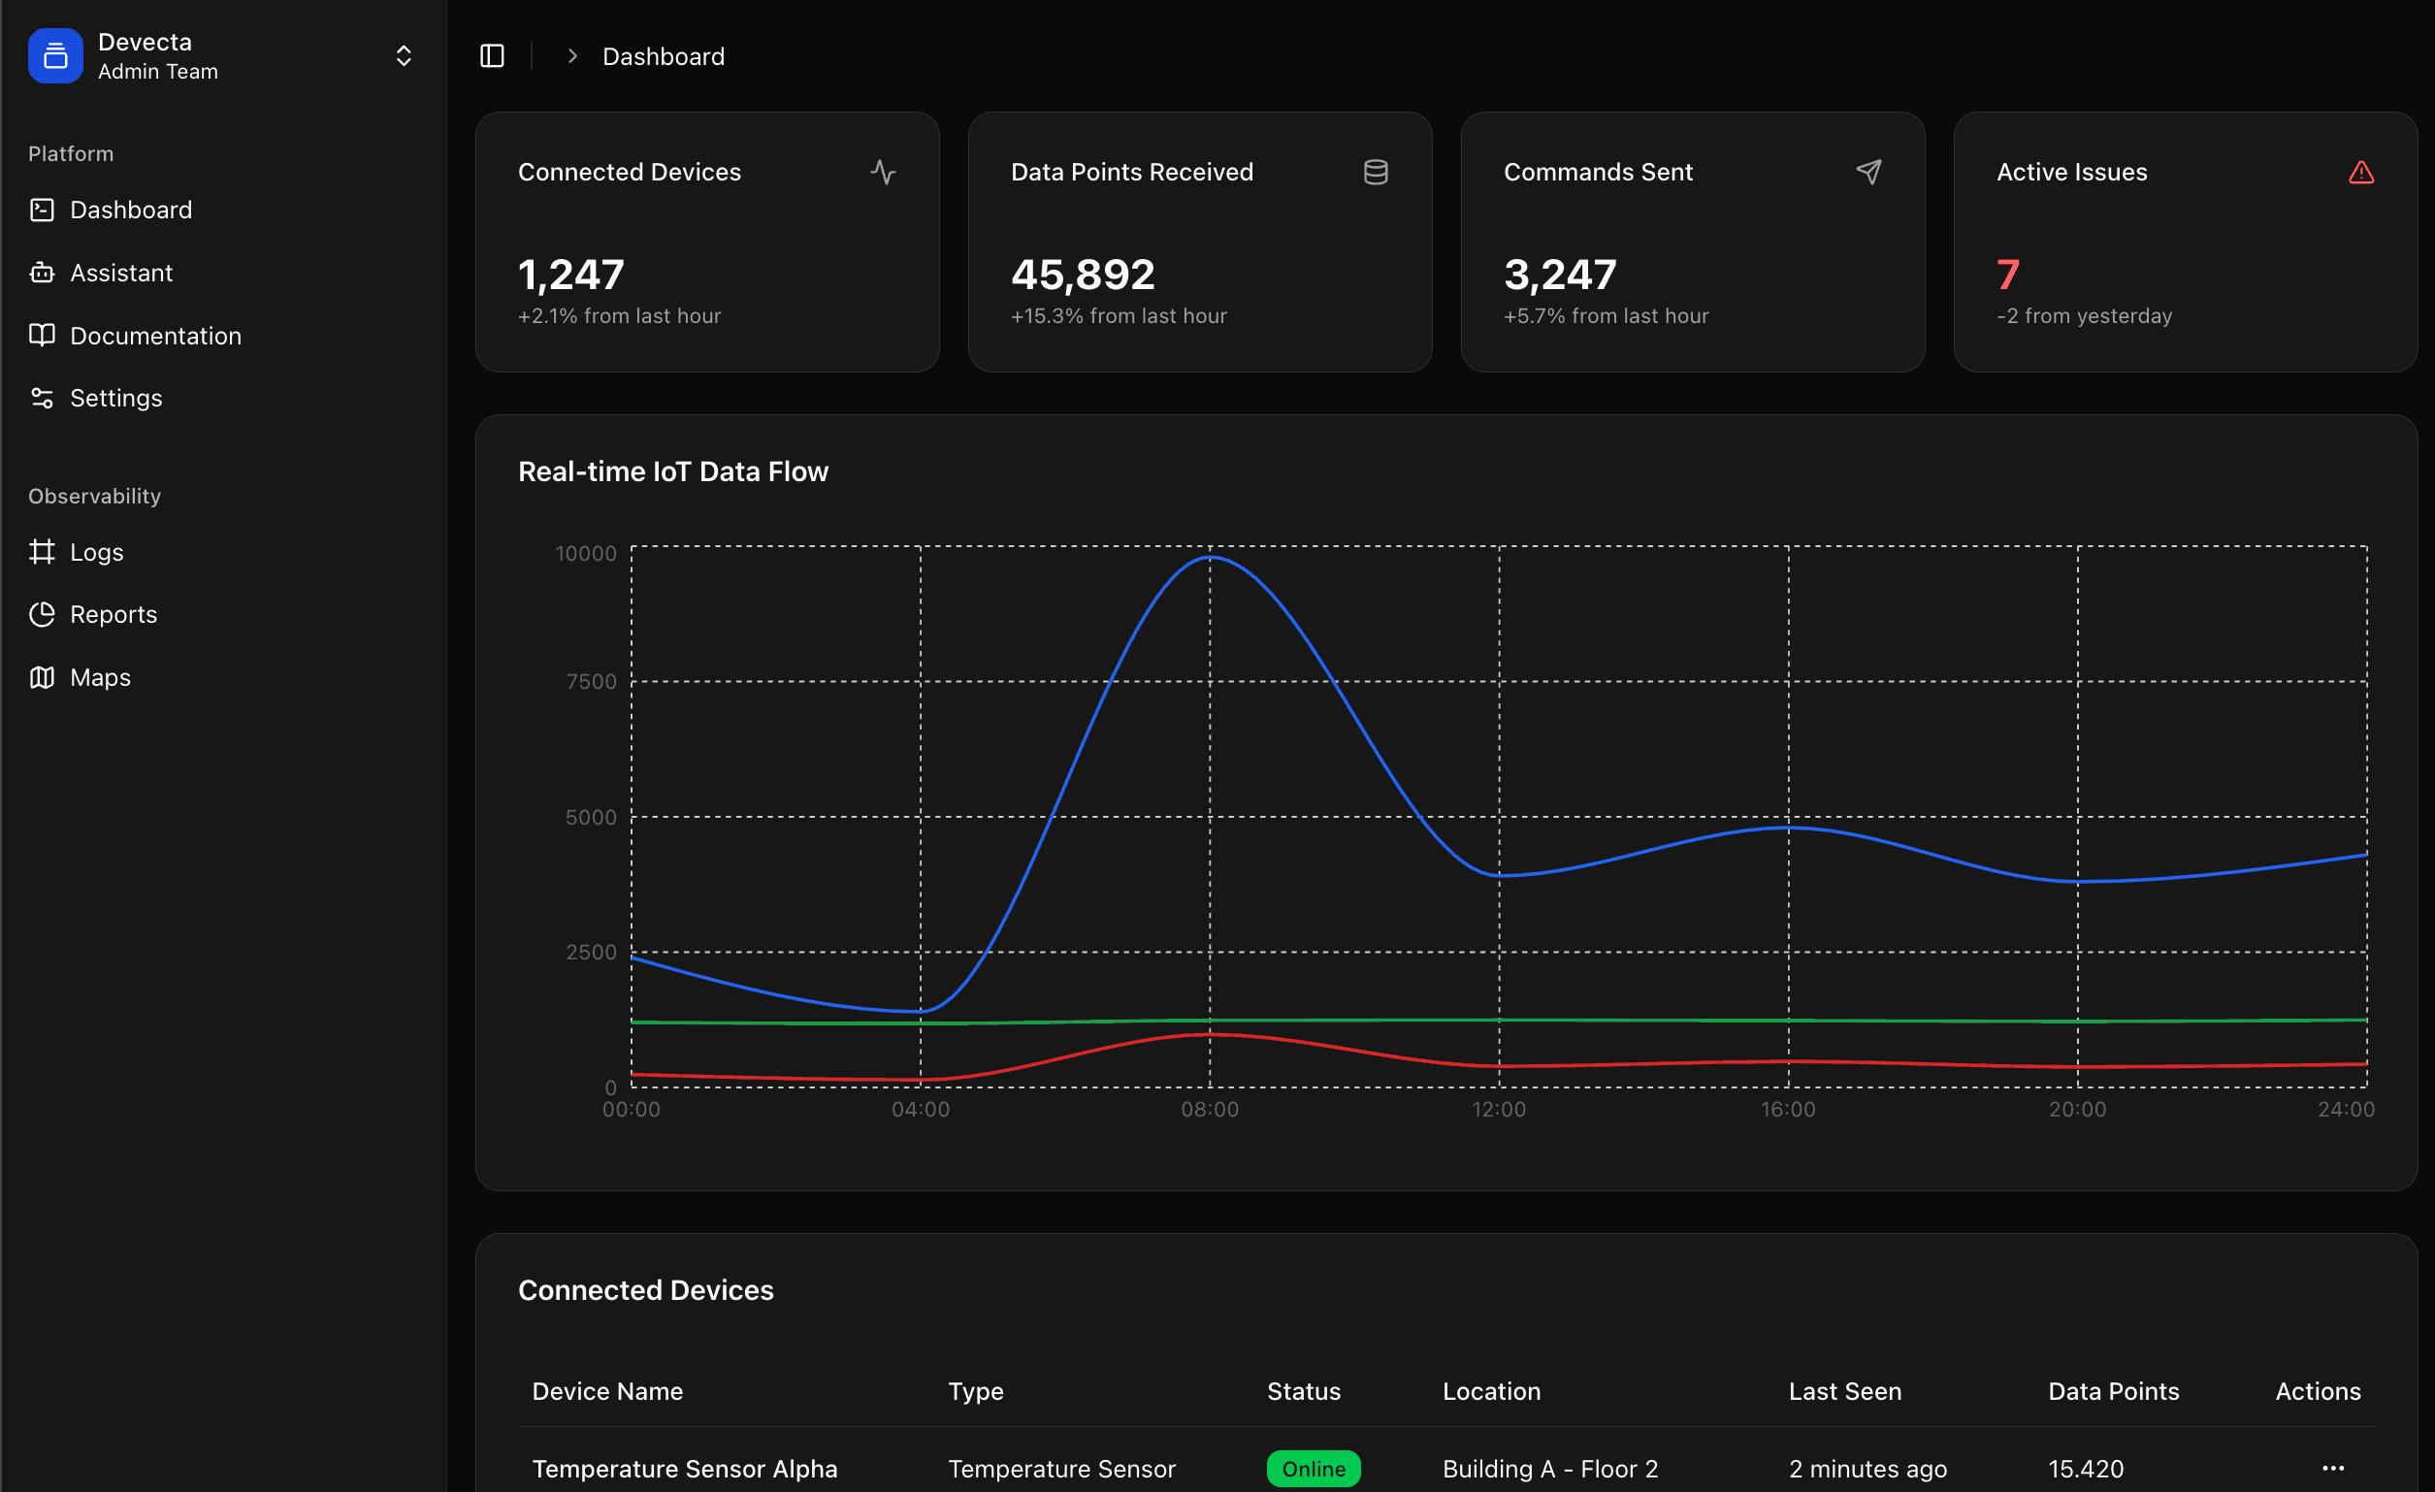Click the Logs frame icon
Screen dimensions: 2435x1492
[x=42, y=551]
